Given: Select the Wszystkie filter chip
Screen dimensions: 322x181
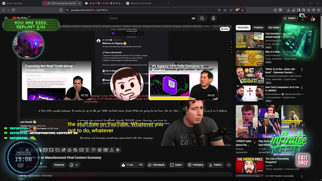Looking at the screenshot, I should 243,27.
